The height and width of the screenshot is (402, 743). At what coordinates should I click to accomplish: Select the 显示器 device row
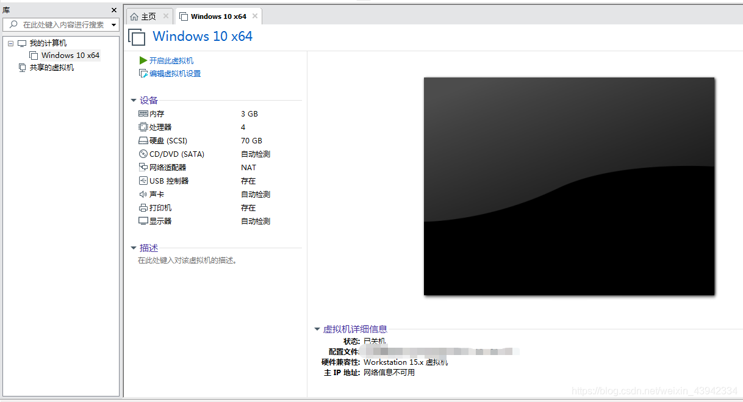pyautogui.click(x=220, y=221)
